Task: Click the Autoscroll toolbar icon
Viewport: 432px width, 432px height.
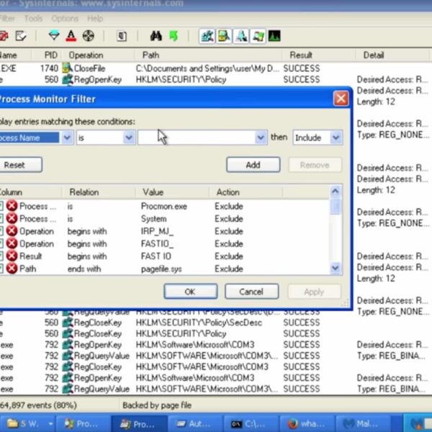Action: pos(4,36)
